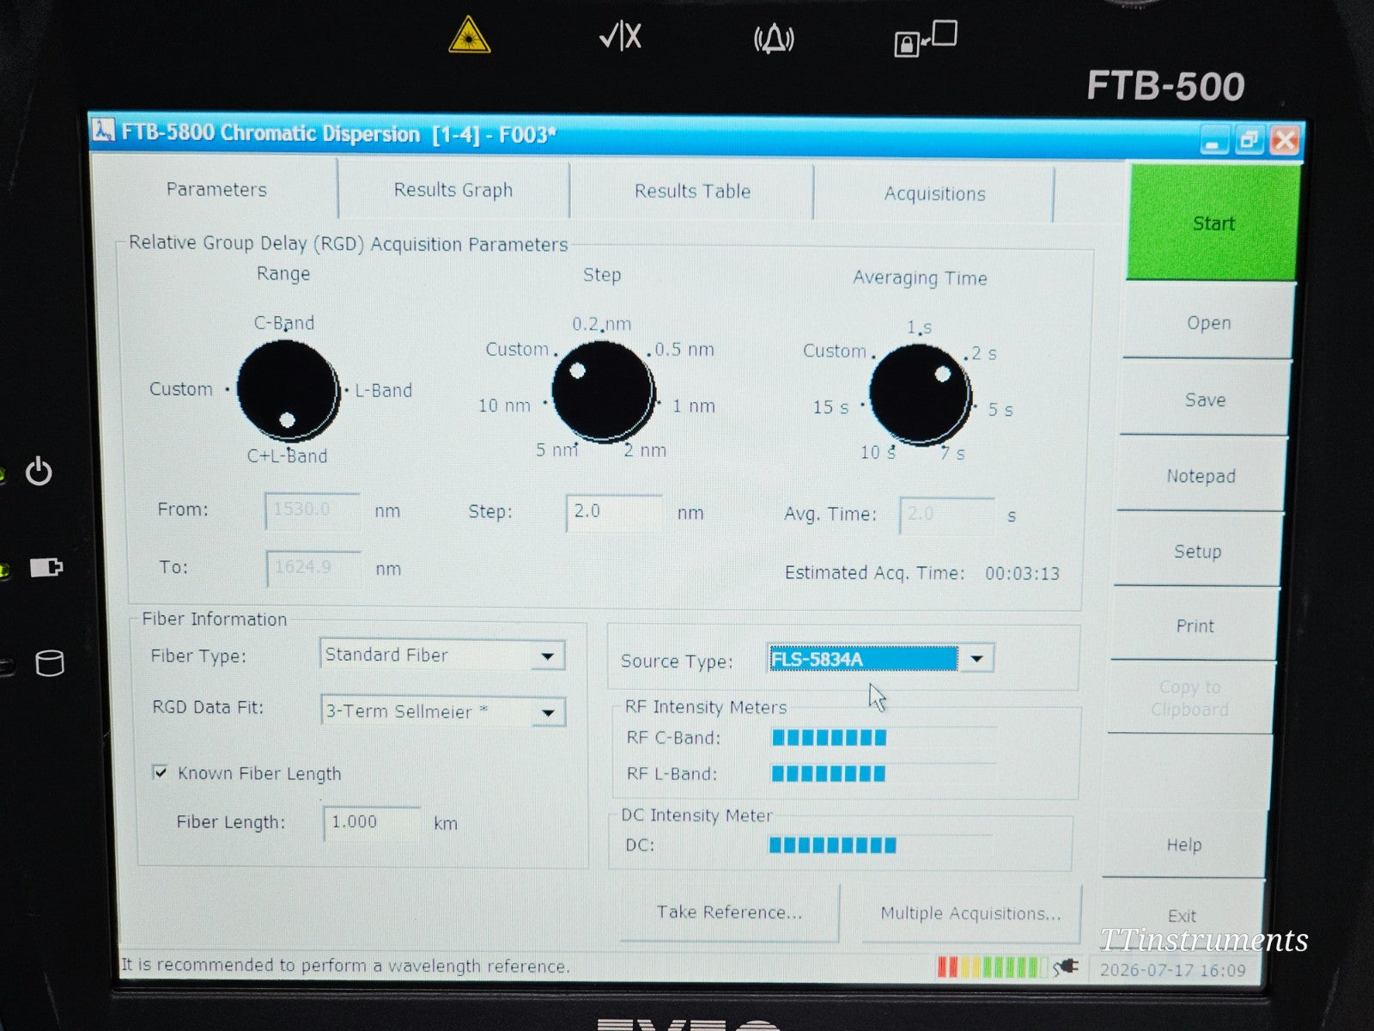This screenshot has height=1031, width=1374.
Task: Click the green Start button
Action: (x=1213, y=223)
